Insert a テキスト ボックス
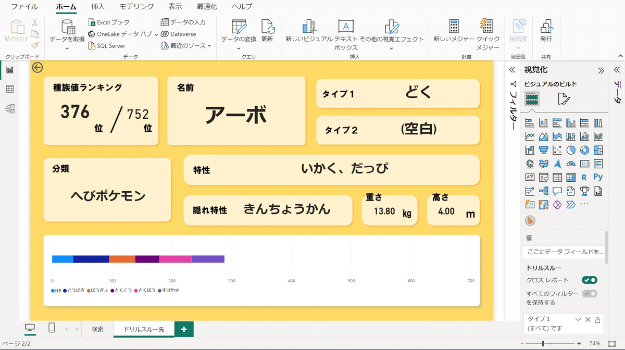 pyautogui.click(x=346, y=34)
